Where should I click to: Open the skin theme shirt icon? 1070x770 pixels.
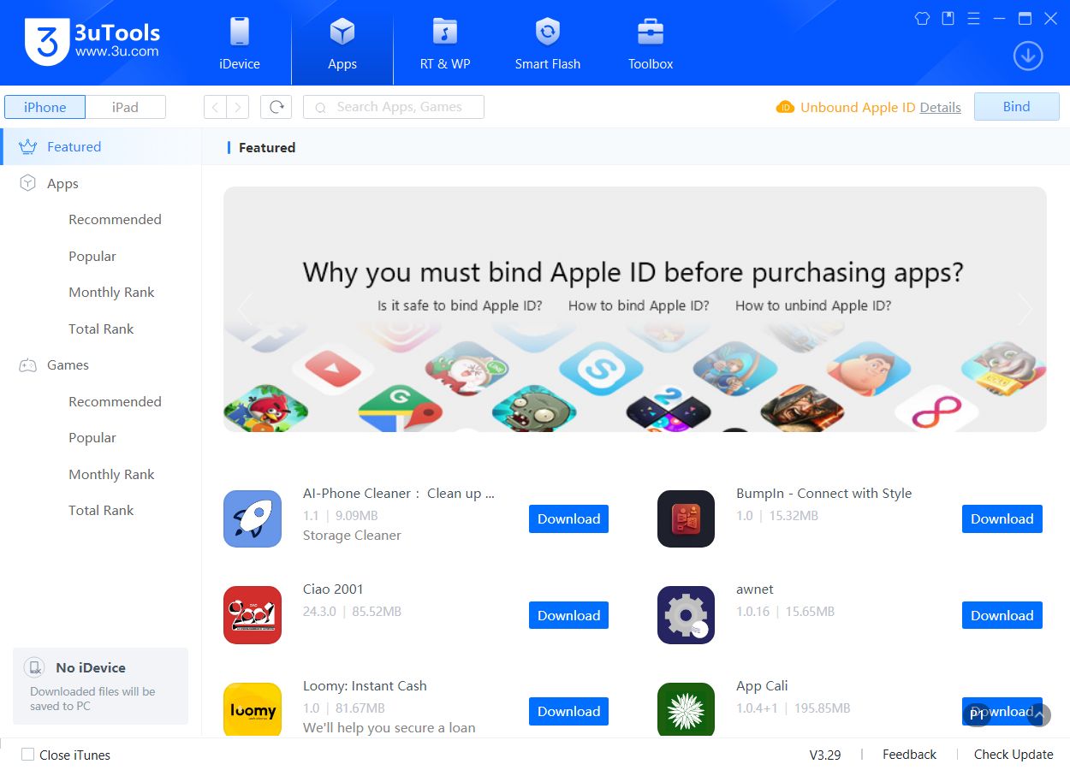[x=922, y=18]
